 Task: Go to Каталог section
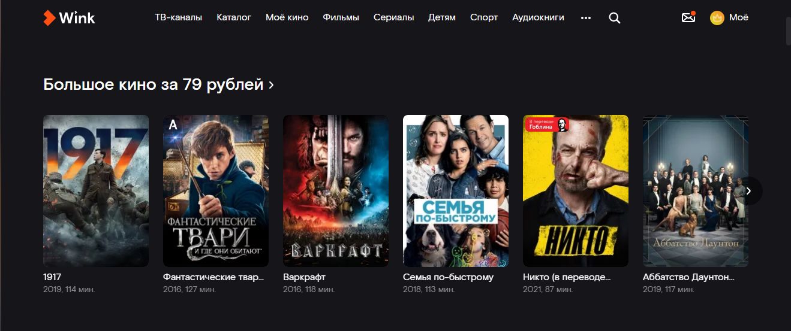coord(234,17)
